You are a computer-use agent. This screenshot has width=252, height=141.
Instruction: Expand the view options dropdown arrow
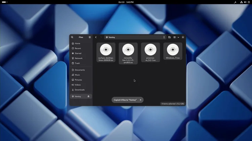coord(178,37)
